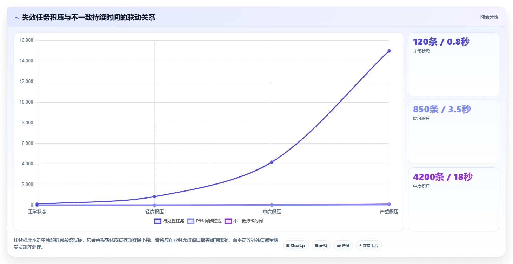Click the 不一致持续时间 legend color box
513x264 pixels.
tap(228, 221)
